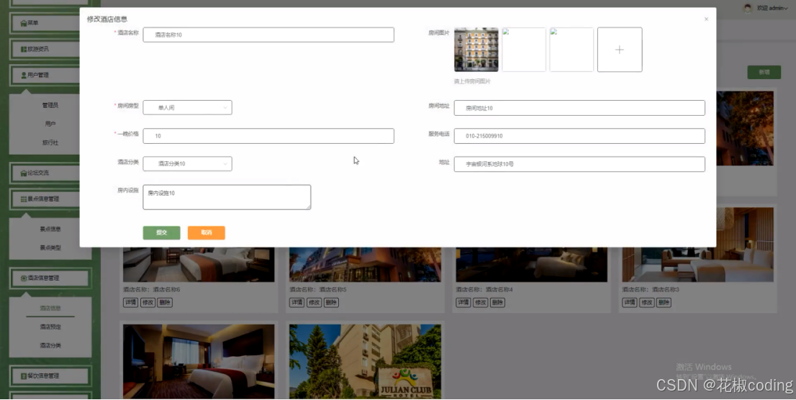796x400 pixels.
Task: Click 详情 for 酒店名称6
Action: [130, 303]
